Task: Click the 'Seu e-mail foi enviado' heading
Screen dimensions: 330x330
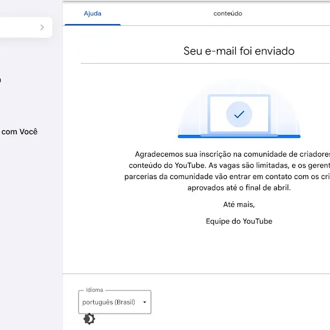Action: click(x=239, y=51)
